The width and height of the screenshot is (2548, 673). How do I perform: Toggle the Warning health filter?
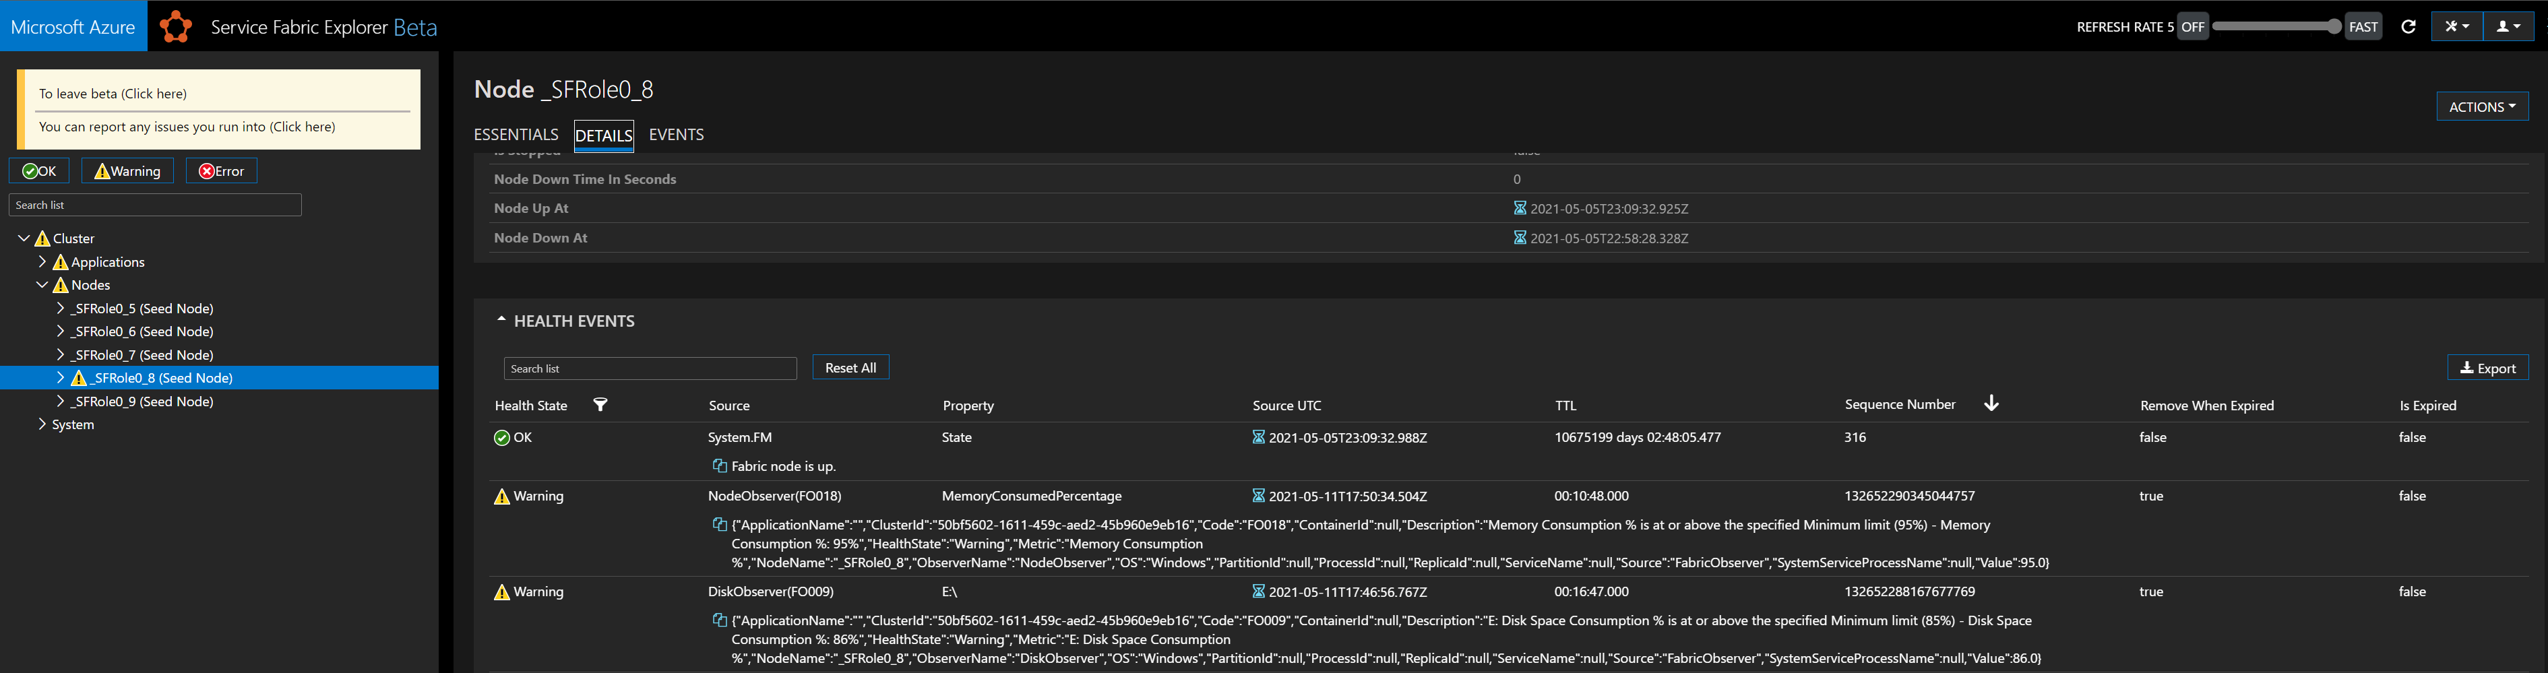pyautogui.click(x=127, y=171)
